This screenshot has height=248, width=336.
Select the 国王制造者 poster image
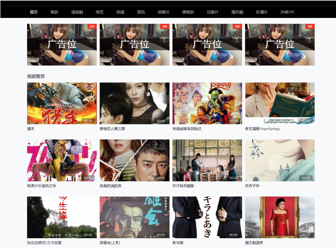[x=280, y=217]
